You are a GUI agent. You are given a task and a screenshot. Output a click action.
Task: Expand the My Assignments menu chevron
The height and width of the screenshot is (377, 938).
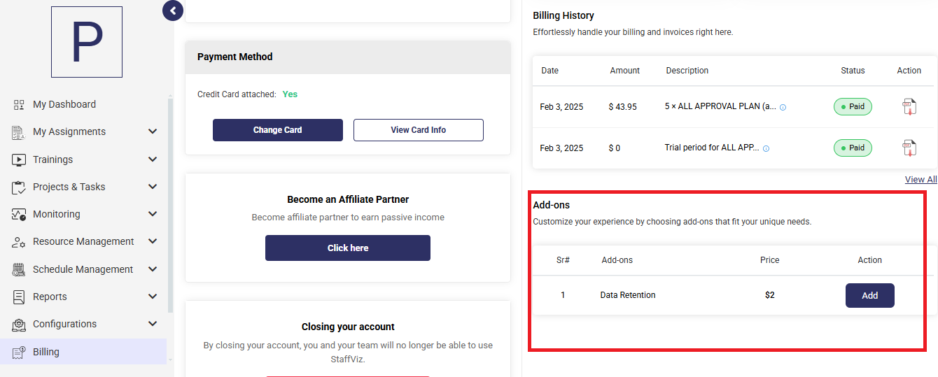click(153, 131)
